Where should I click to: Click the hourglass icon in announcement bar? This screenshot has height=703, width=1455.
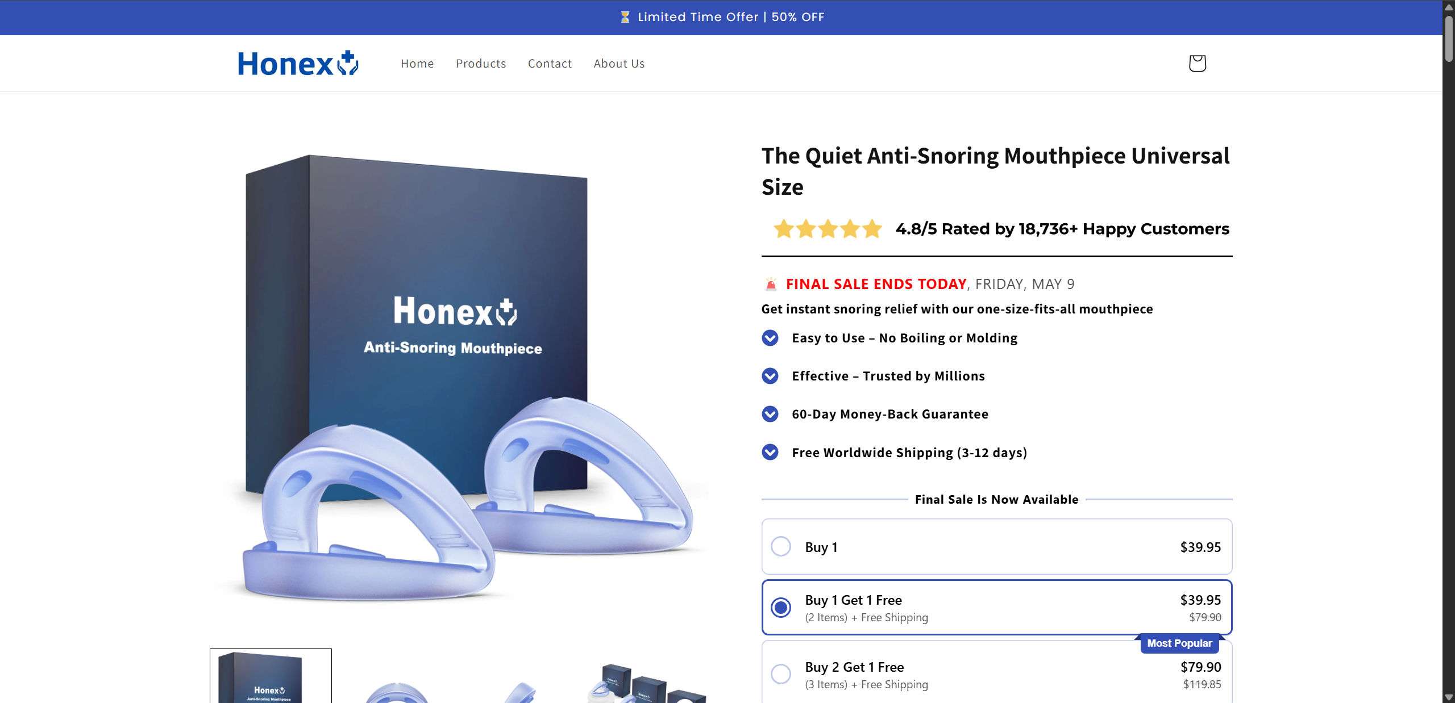pyautogui.click(x=625, y=17)
